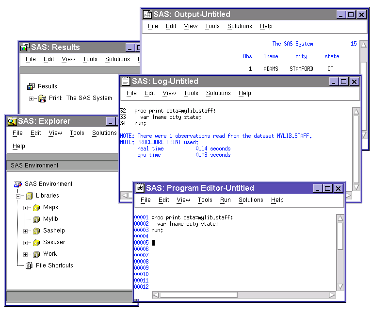Click the Libraries cabinet icon
372x315 pixels.
(29, 196)
